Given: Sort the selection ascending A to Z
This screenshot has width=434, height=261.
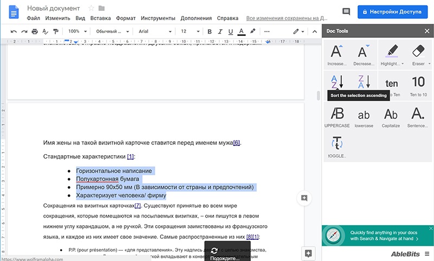Looking at the screenshot, I should (x=336, y=83).
